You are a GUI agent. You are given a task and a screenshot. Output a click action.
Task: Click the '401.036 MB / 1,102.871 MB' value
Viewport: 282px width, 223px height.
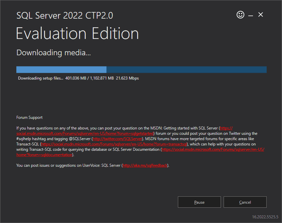point(89,78)
